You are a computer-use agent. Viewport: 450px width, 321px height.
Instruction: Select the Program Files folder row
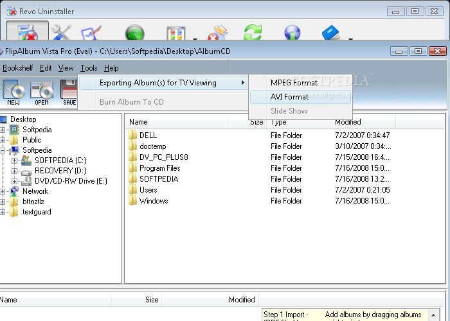(260, 168)
